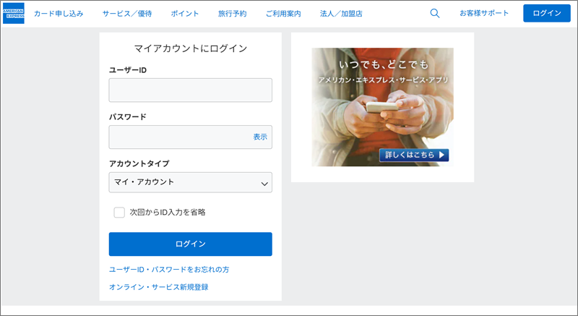Image resolution: width=578 pixels, height=316 pixels.
Task: Select ポイント in the navigation bar
Action: tap(185, 14)
